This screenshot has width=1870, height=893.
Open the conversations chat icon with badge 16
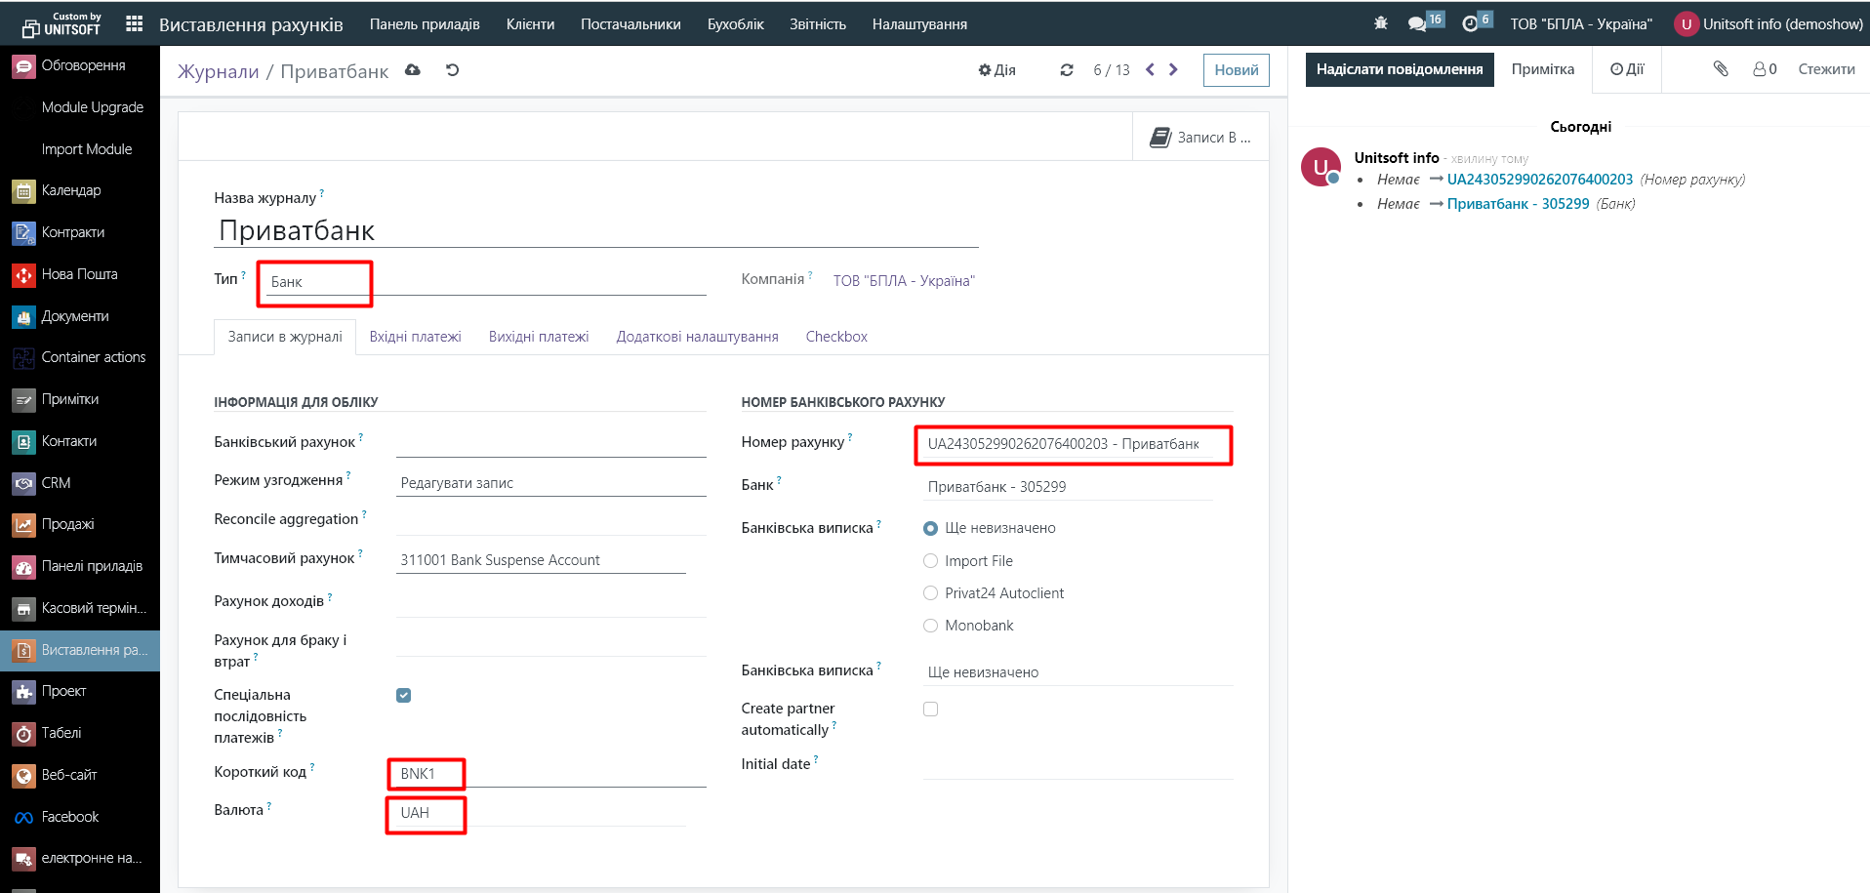coord(1417,23)
